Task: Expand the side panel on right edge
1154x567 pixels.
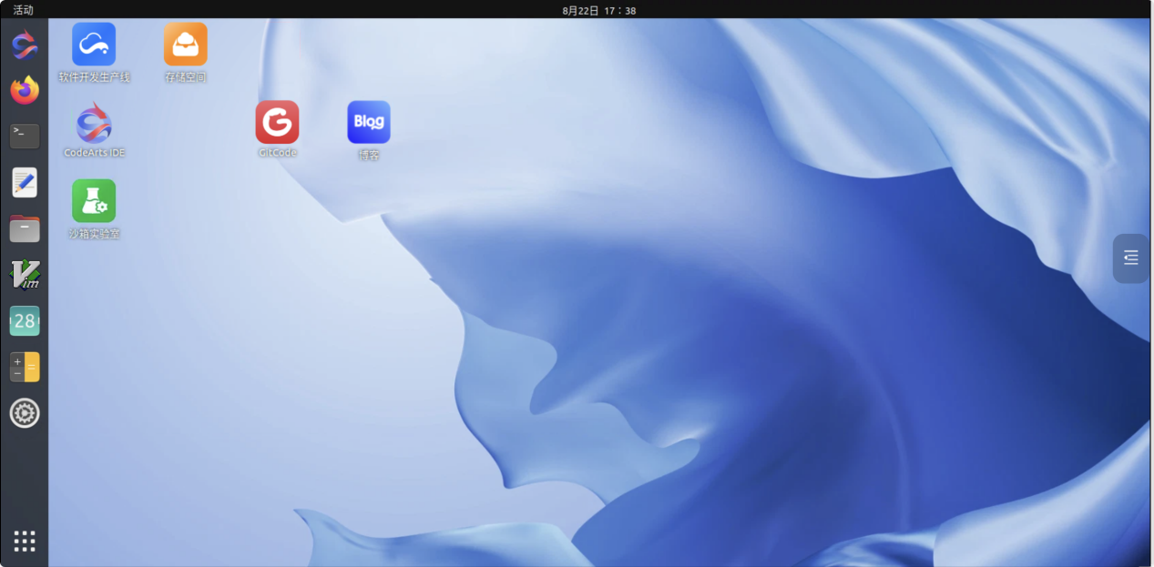Action: point(1131,258)
